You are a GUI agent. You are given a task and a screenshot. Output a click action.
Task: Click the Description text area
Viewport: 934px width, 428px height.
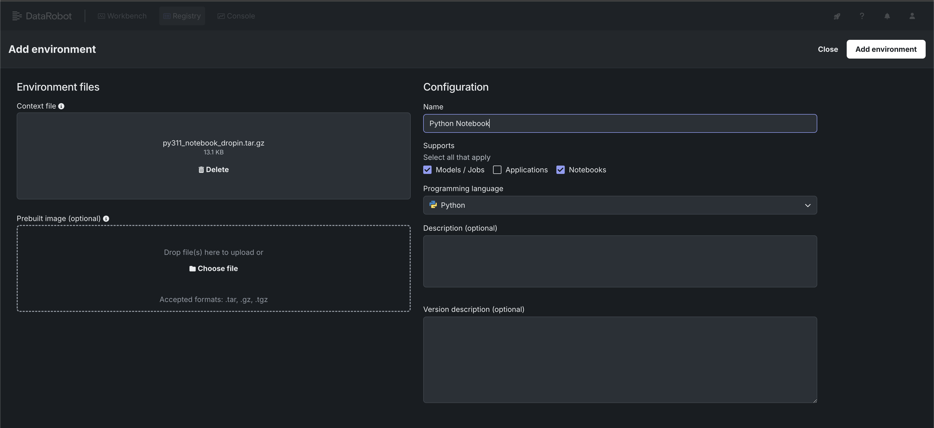tap(620, 261)
